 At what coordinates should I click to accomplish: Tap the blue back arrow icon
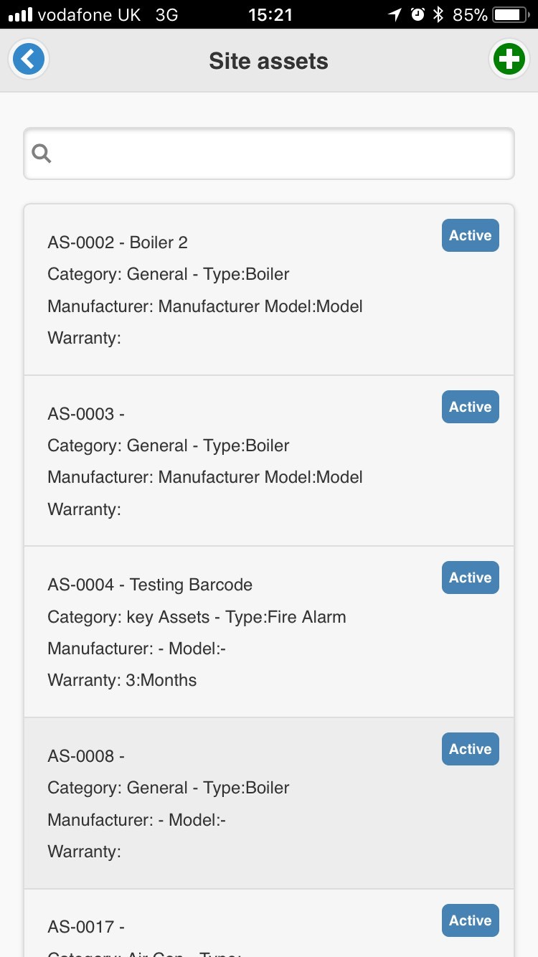click(x=29, y=60)
